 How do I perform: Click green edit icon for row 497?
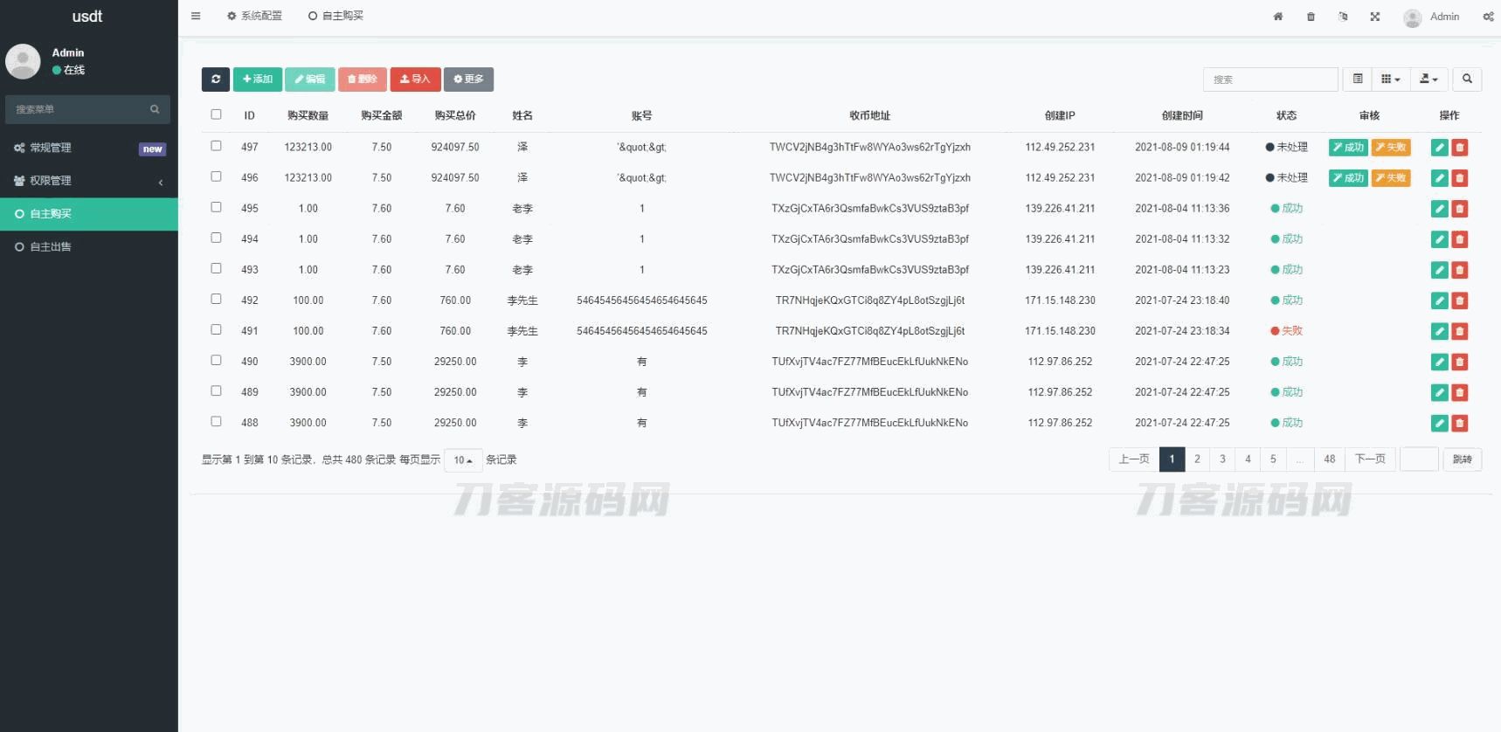tap(1439, 148)
